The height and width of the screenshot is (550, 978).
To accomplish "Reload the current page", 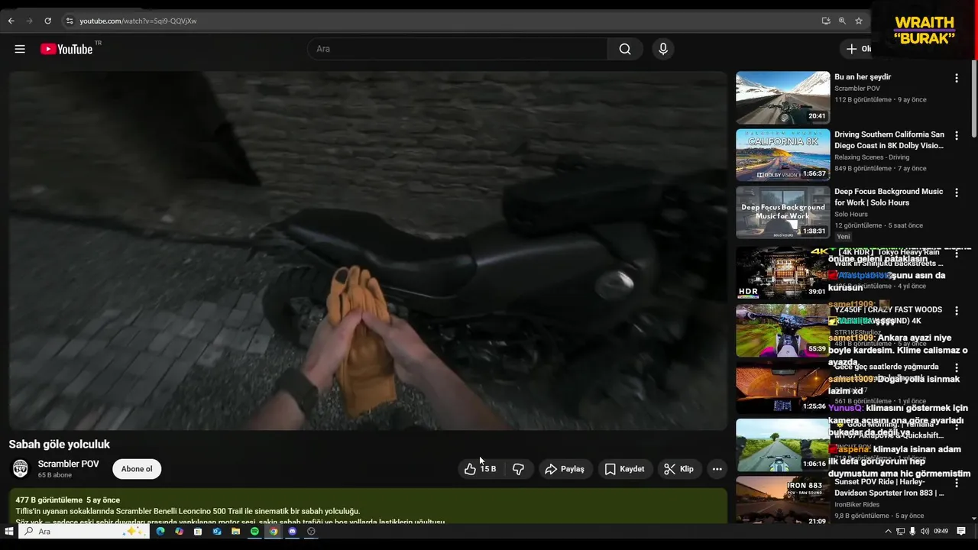I will [x=47, y=21].
